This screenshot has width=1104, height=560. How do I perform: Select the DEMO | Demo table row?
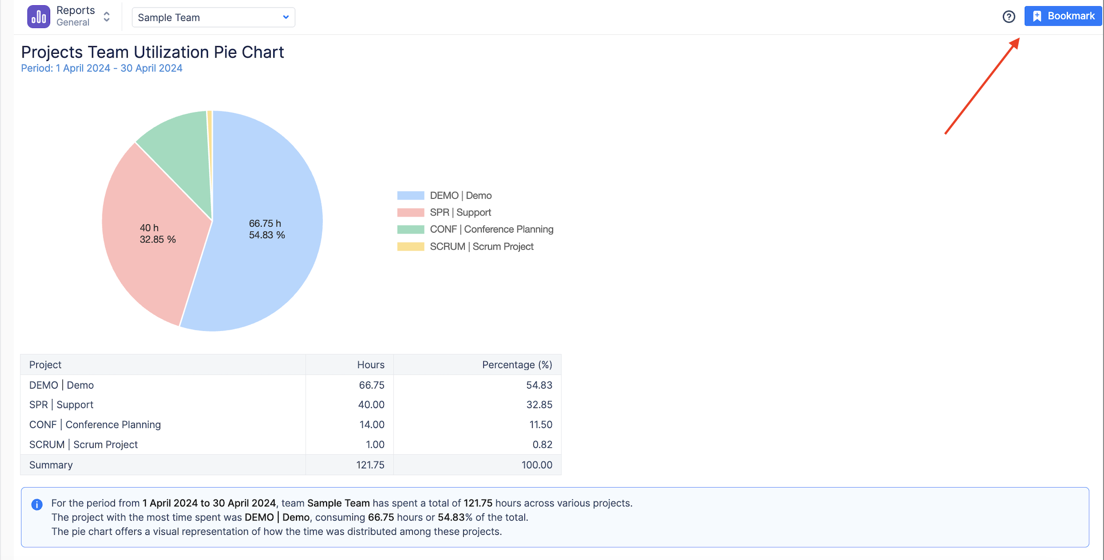coord(62,385)
